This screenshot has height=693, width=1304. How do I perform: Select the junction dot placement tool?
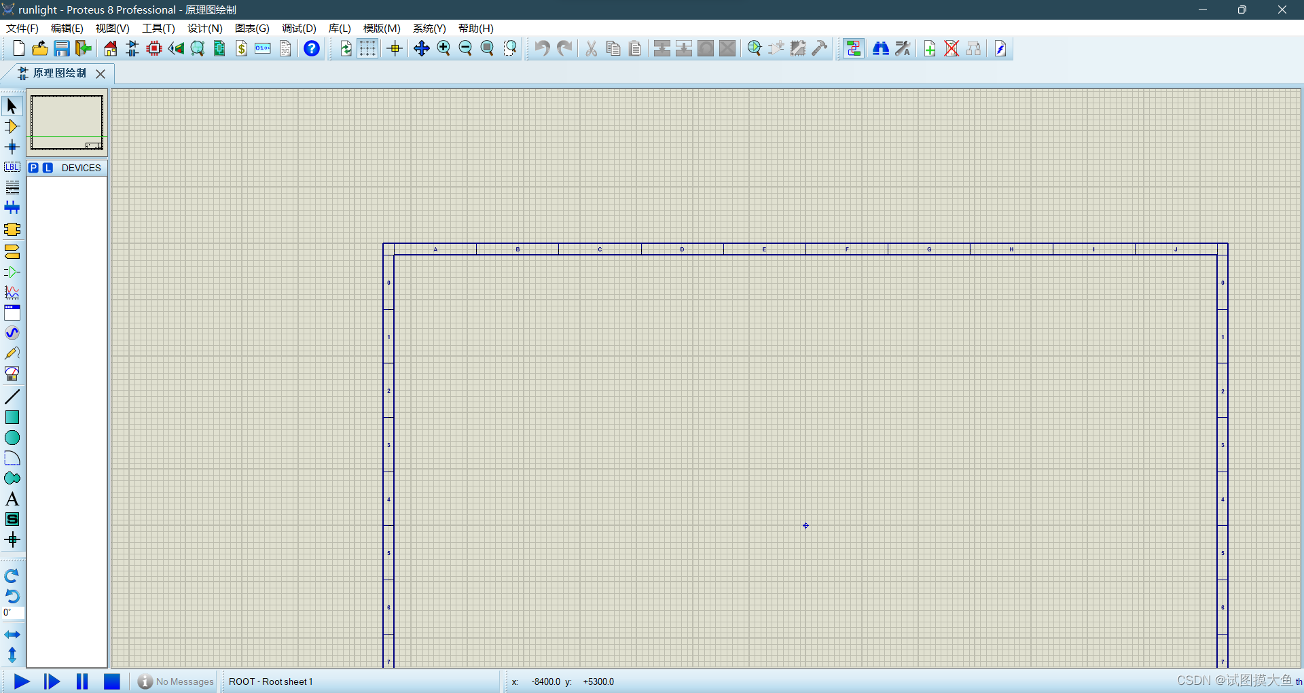[12, 146]
